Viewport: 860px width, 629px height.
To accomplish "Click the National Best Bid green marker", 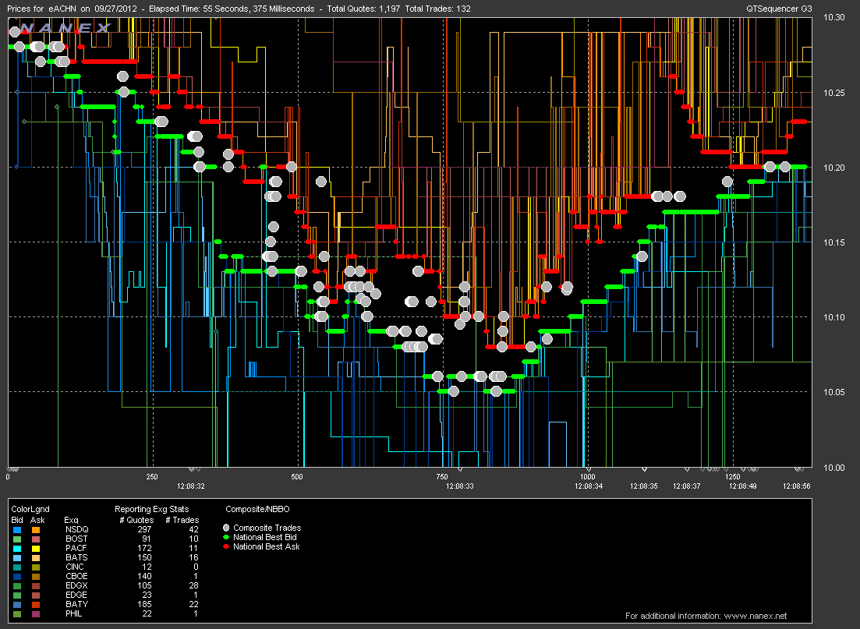I will click(x=226, y=537).
